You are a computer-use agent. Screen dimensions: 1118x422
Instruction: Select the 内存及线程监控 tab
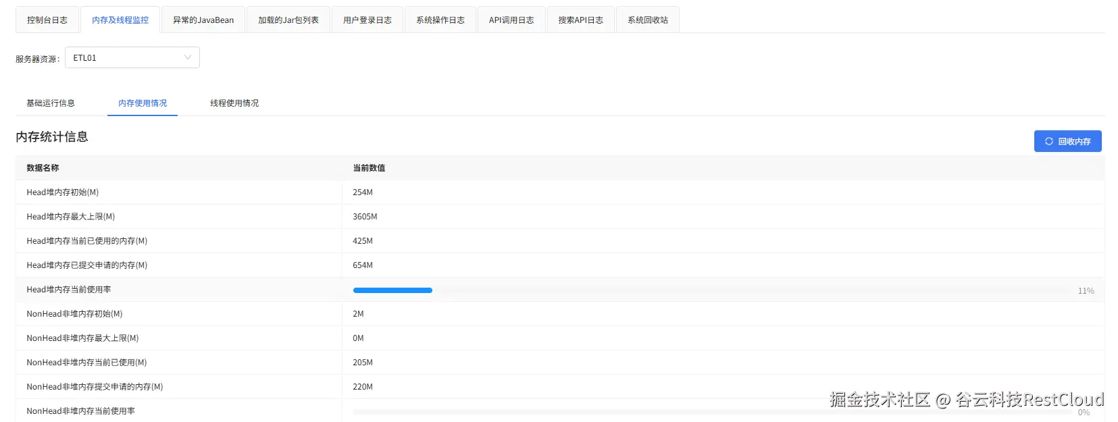[x=120, y=20]
